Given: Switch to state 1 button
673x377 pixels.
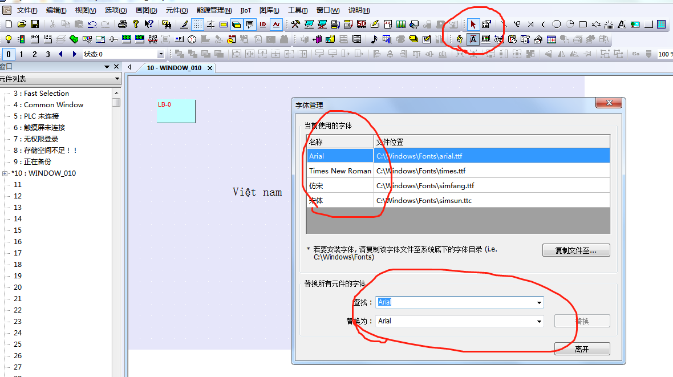Looking at the screenshot, I should [22, 54].
